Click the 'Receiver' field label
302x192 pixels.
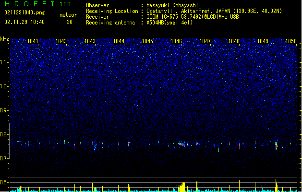(x=97, y=17)
